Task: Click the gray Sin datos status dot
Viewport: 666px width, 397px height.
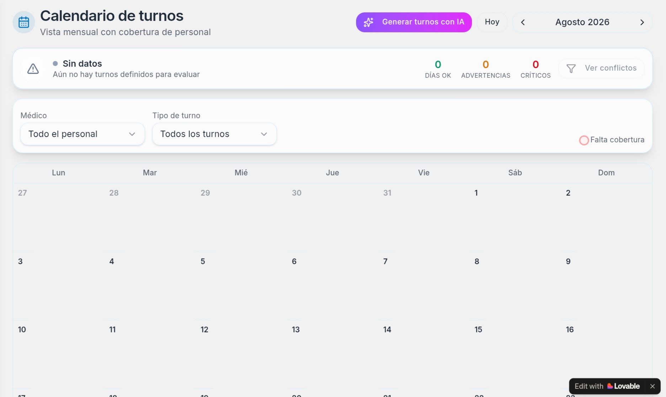Action: (x=55, y=64)
